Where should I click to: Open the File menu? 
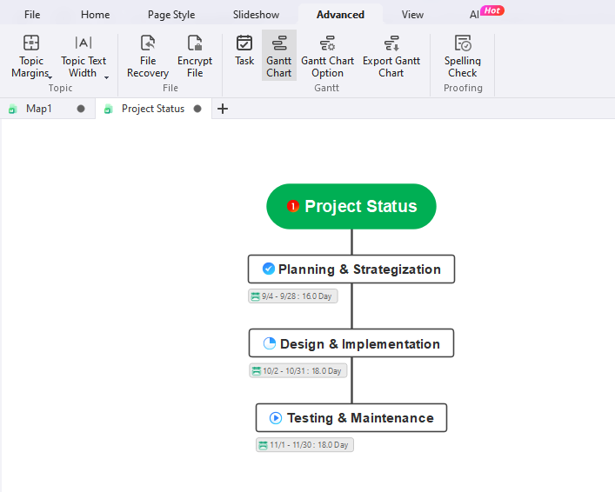click(32, 15)
